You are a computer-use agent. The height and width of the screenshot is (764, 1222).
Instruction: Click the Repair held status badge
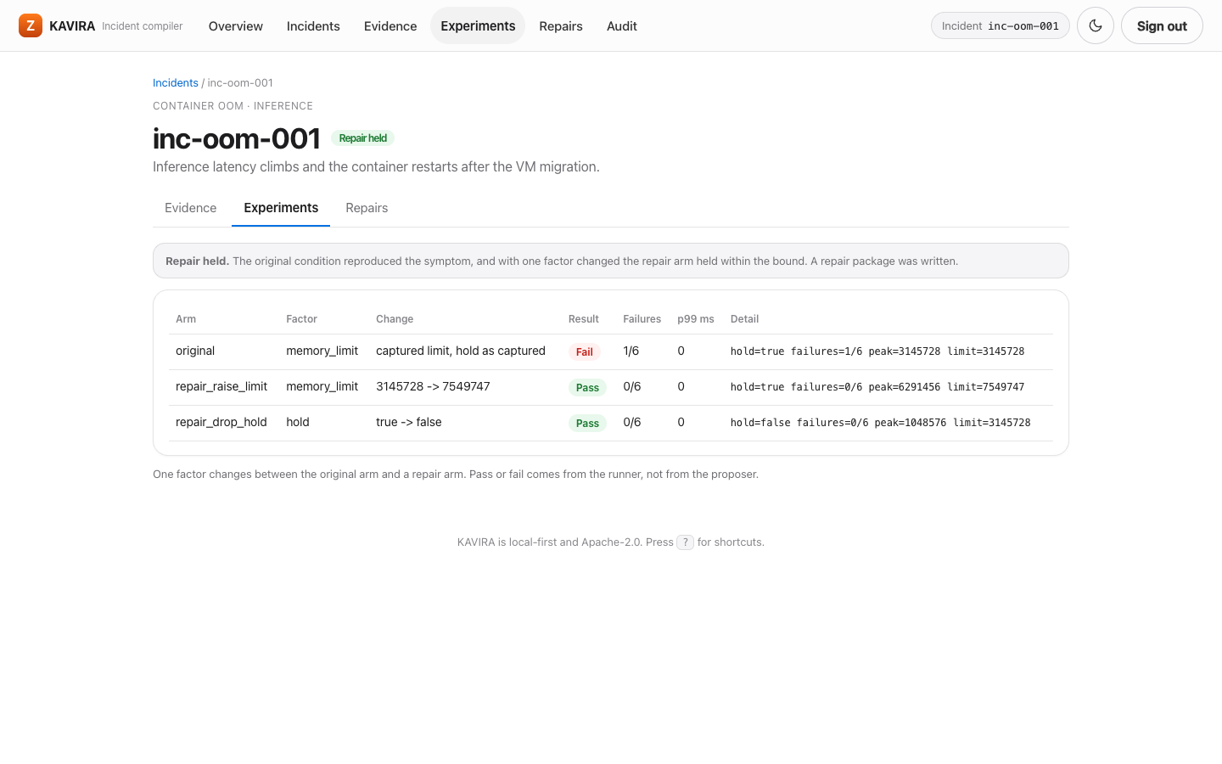[363, 138]
